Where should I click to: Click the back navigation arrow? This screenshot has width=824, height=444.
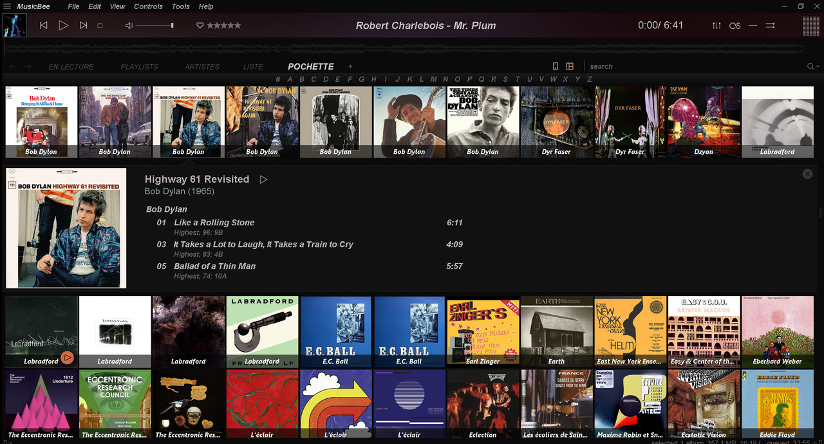click(13, 66)
